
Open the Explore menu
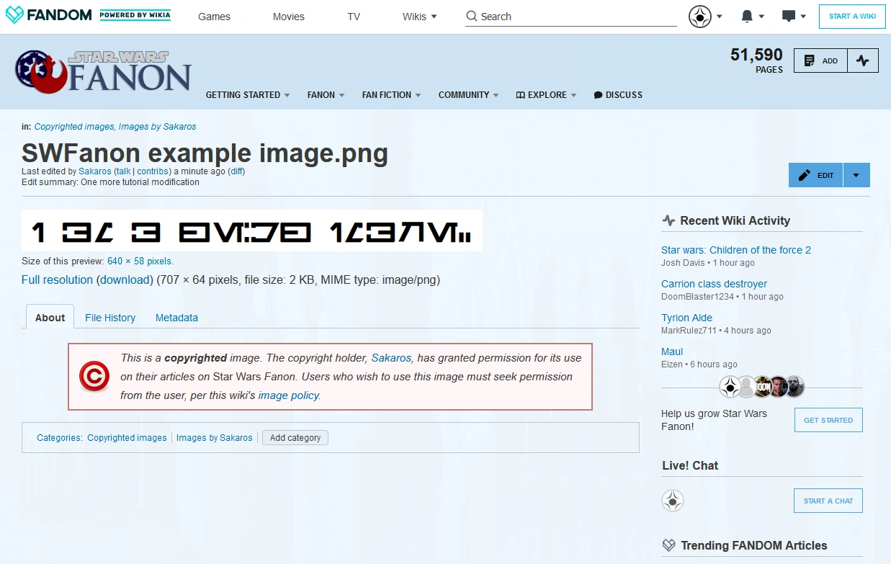click(x=546, y=95)
